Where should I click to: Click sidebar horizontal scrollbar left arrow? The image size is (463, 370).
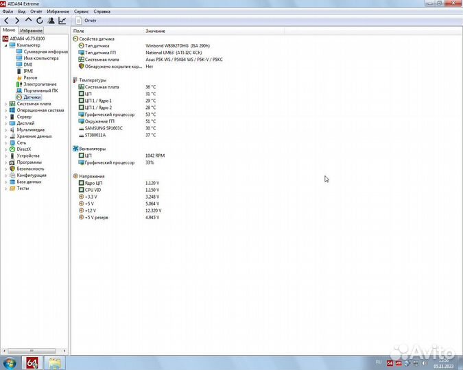coord(4,351)
